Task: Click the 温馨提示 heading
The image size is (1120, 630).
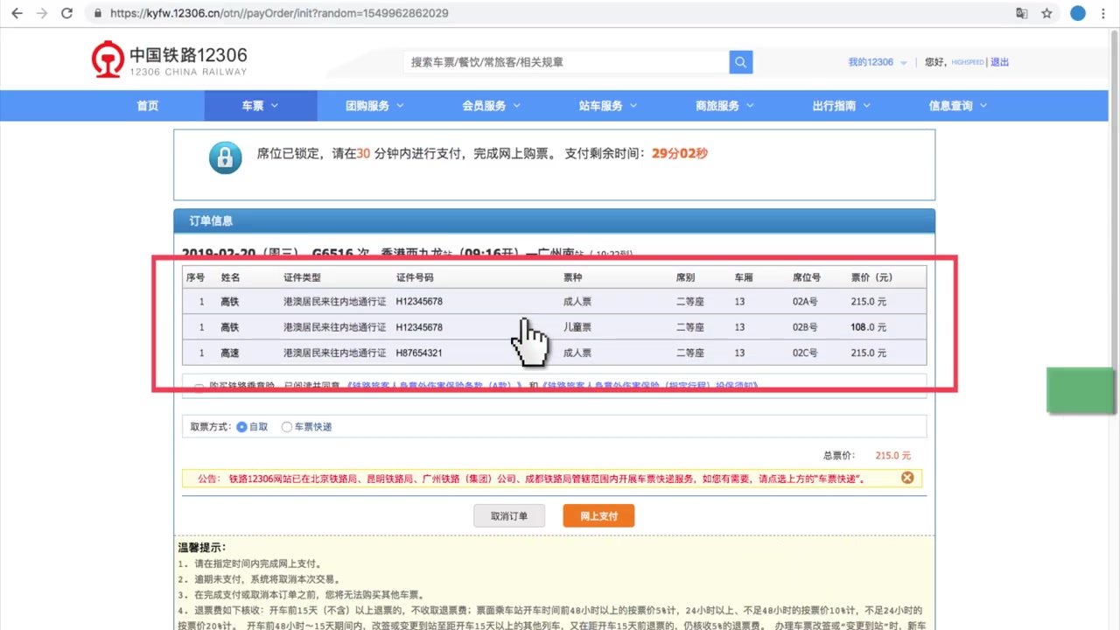Action: click(x=201, y=548)
